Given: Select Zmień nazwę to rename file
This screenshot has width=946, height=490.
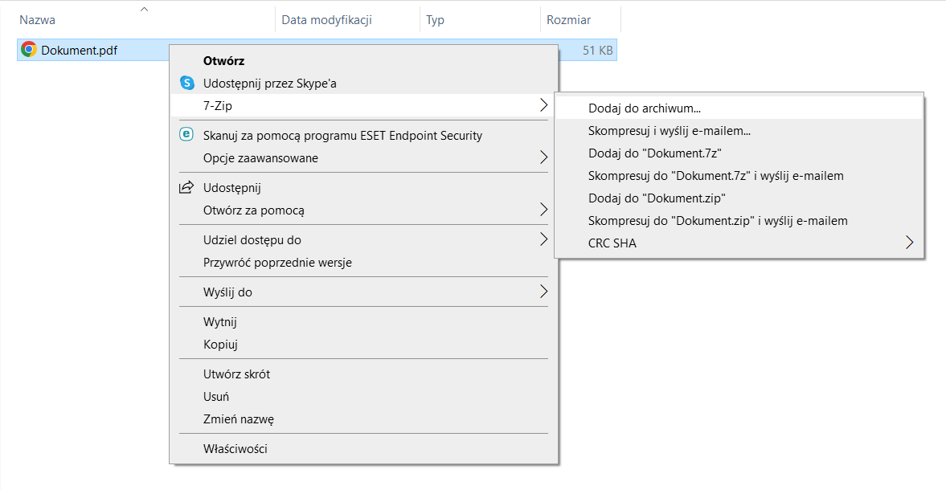Looking at the screenshot, I should coord(239,419).
